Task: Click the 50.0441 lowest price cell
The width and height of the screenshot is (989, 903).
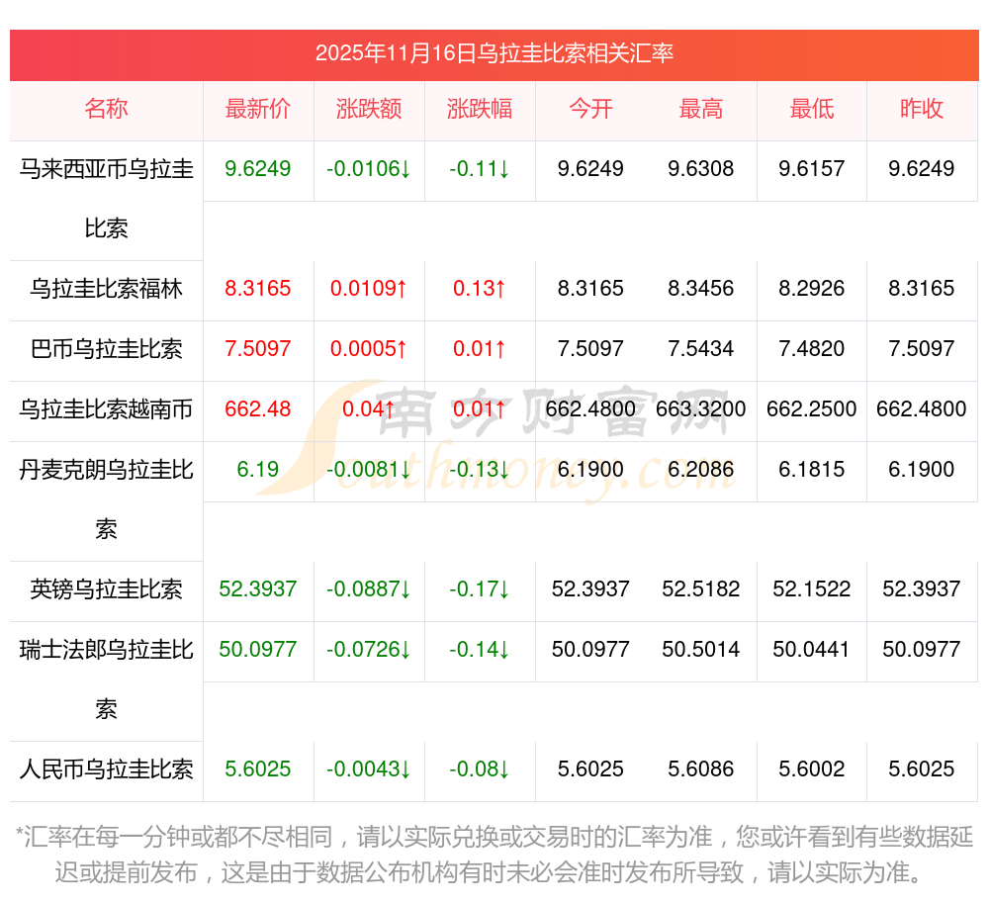Action: (x=812, y=650)
